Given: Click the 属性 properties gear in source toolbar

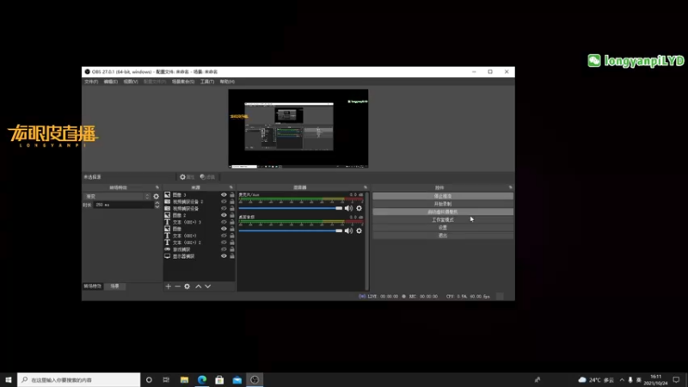Looking at the screenshot, I should point(187,177).
